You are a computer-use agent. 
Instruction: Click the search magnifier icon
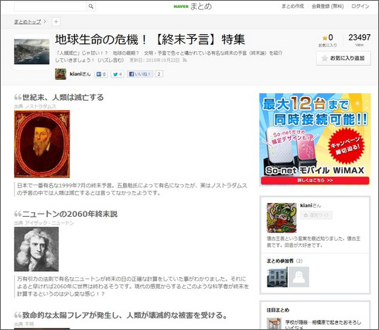90,6
